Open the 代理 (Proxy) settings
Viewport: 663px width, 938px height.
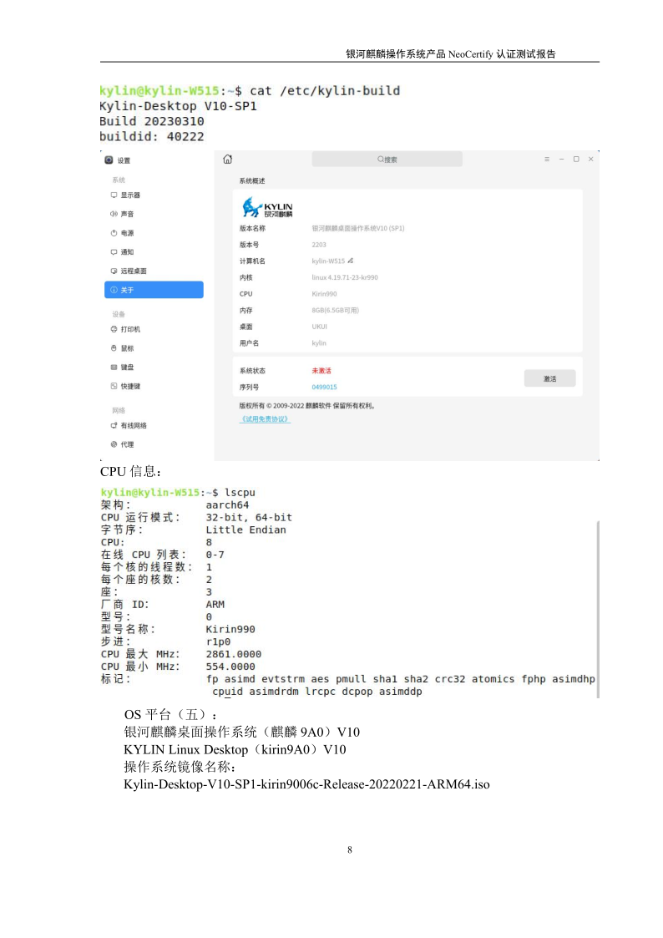pyautogui.click(x=127, y=444)
